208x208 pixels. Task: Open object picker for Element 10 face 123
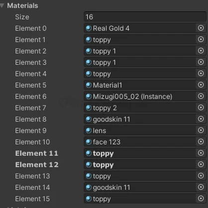(x=201, y=142)
